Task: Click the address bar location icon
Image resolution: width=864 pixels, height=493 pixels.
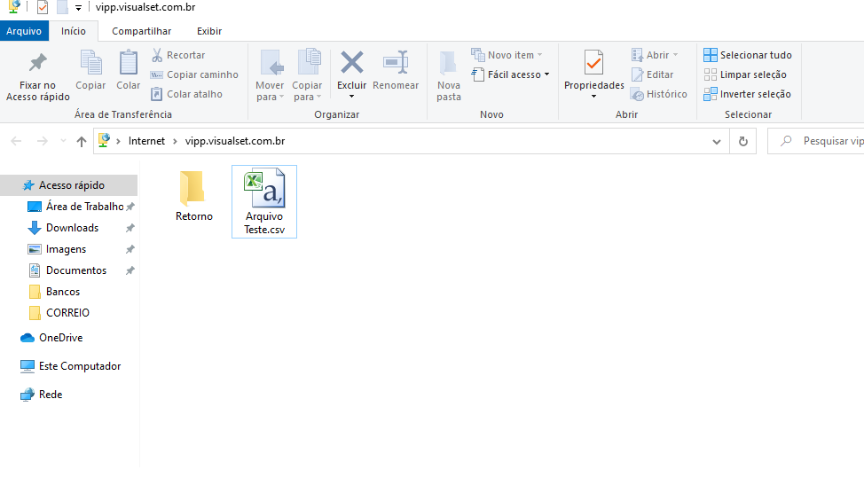Action: (x=104, y=140)
